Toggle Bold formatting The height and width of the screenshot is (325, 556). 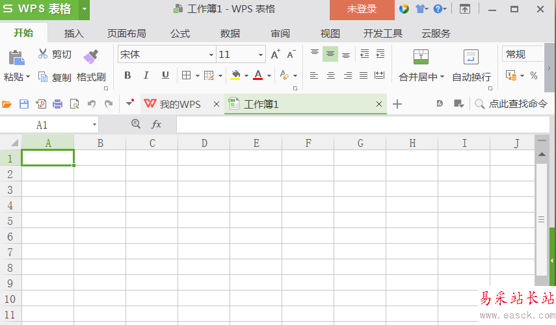click(x=127, y=75)
